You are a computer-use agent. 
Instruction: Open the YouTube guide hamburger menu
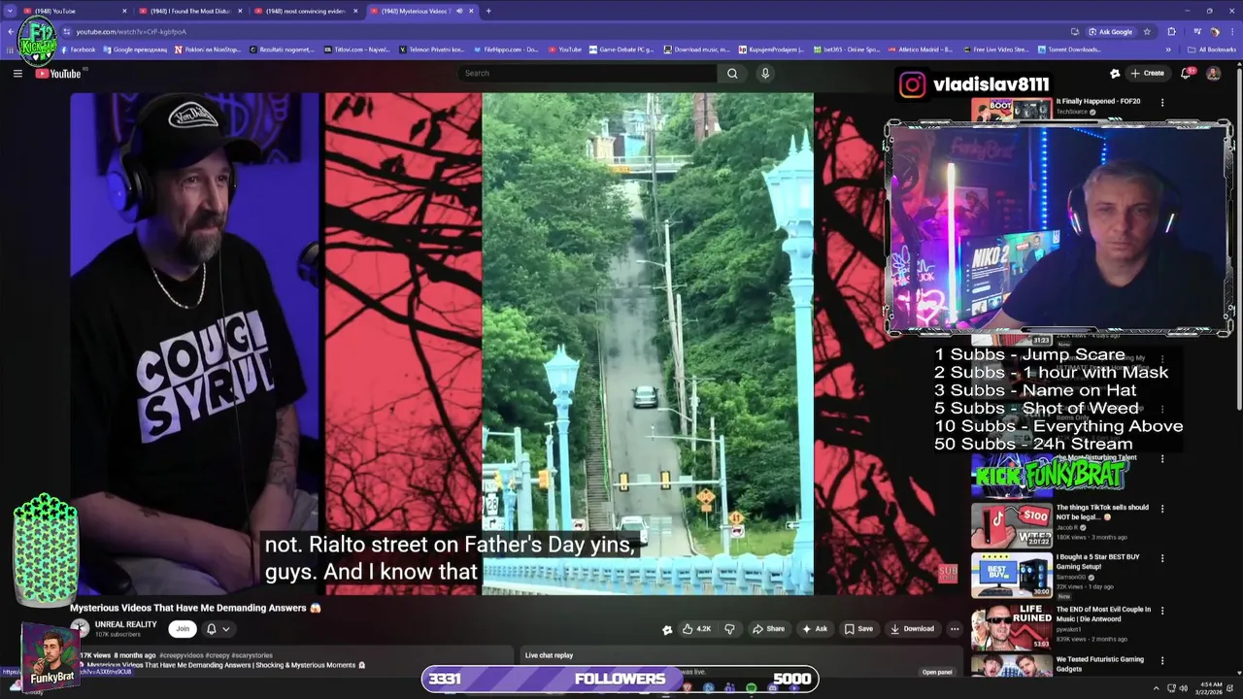[x=17, y=73]
